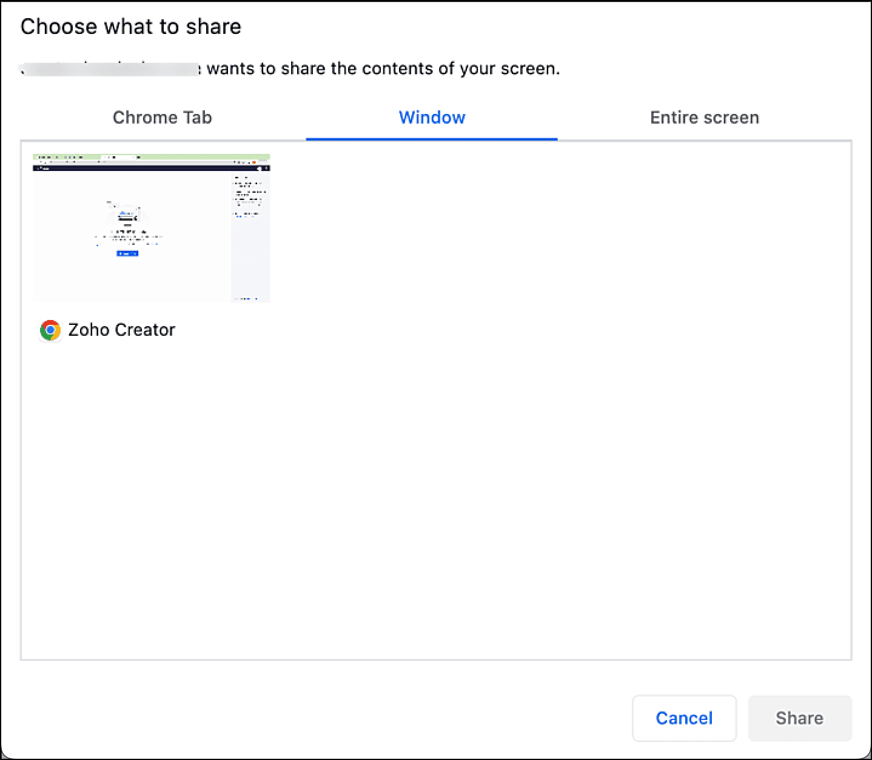Click the dark navigation bar in the preview
Screen dimensions: 872x760
[x=152, y=168]
